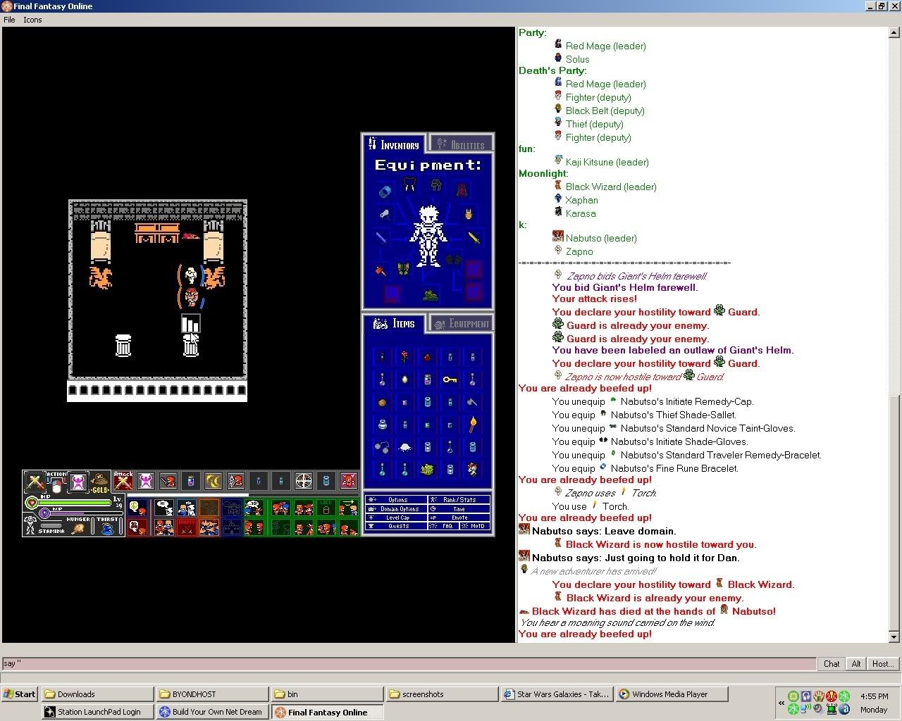This screenshot has height=721, width=902.
Task: Click Windows Start button
Action: click(x=20, y=694)
